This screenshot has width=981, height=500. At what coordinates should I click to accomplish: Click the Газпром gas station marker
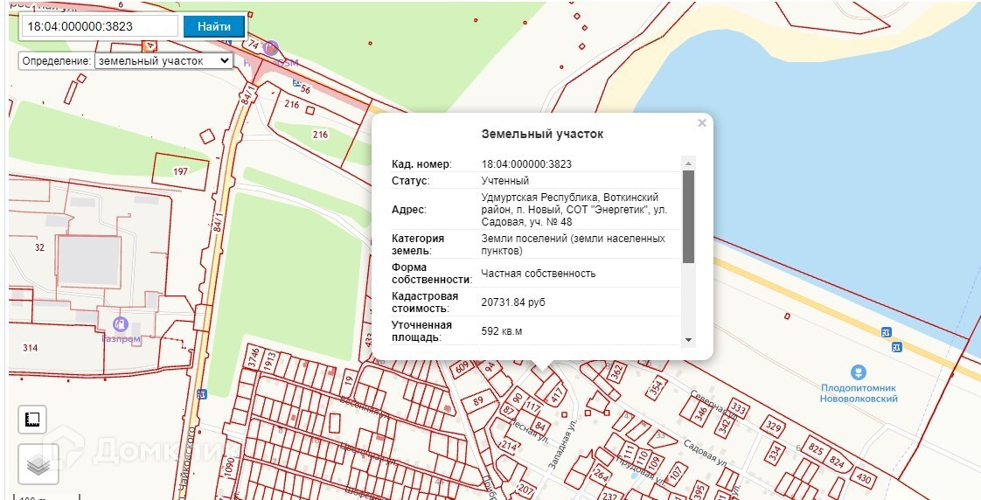pos(121,324)
